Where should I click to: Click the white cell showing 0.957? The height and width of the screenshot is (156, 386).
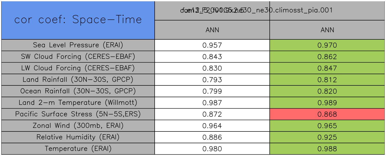click(x=212, y=46)
